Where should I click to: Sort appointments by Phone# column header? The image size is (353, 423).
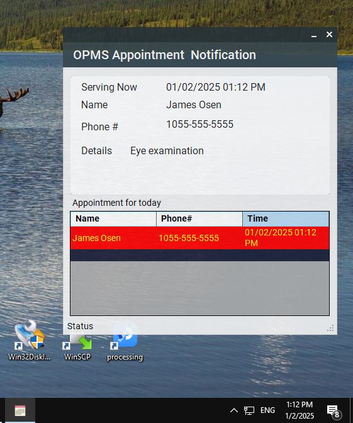199,219
